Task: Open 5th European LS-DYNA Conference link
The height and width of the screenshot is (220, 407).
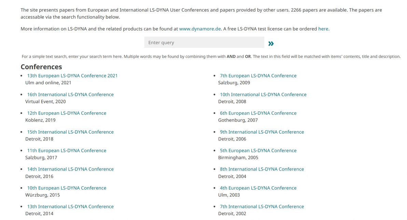Action: [258, 150]
